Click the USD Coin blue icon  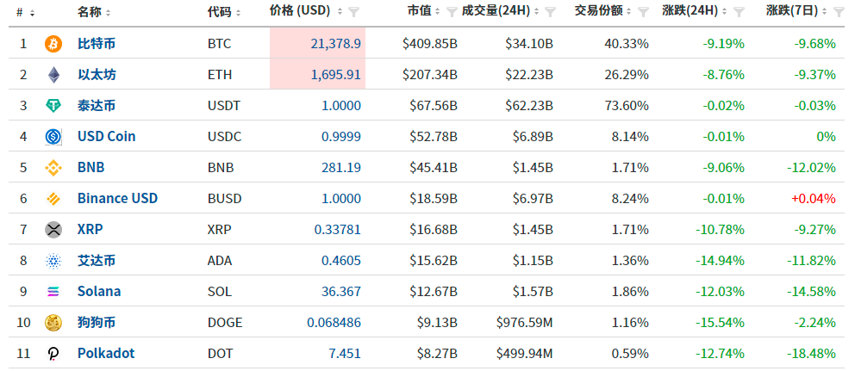53,137
